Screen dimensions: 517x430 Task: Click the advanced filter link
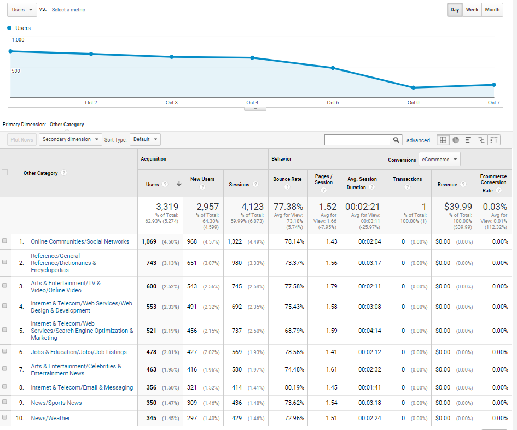tap(418, 140)
